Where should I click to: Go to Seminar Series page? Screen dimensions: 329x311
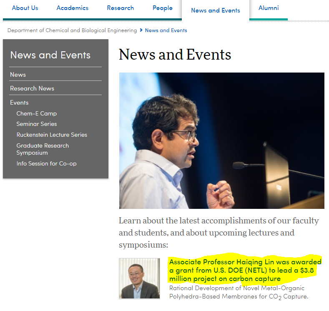[x=37, y=124]
